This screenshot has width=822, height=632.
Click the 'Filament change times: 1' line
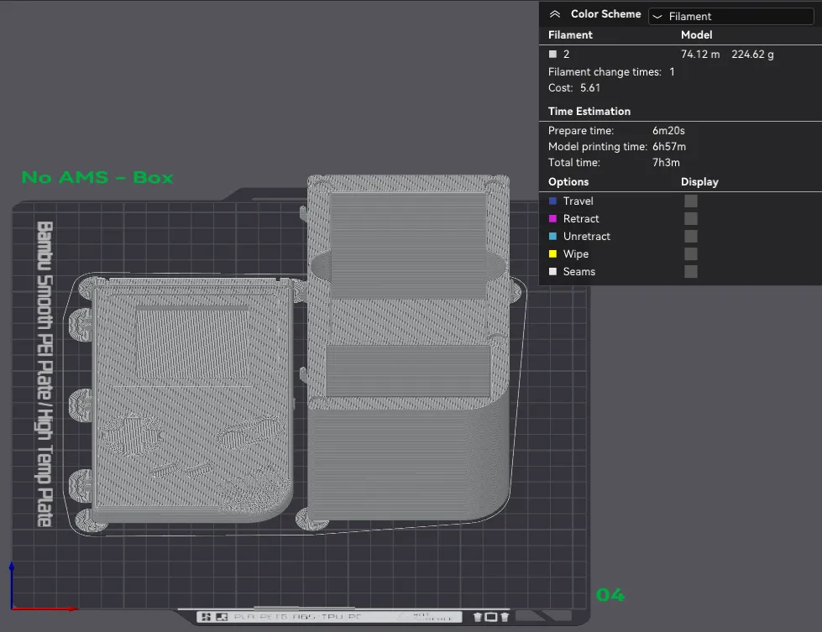(611, 72)
